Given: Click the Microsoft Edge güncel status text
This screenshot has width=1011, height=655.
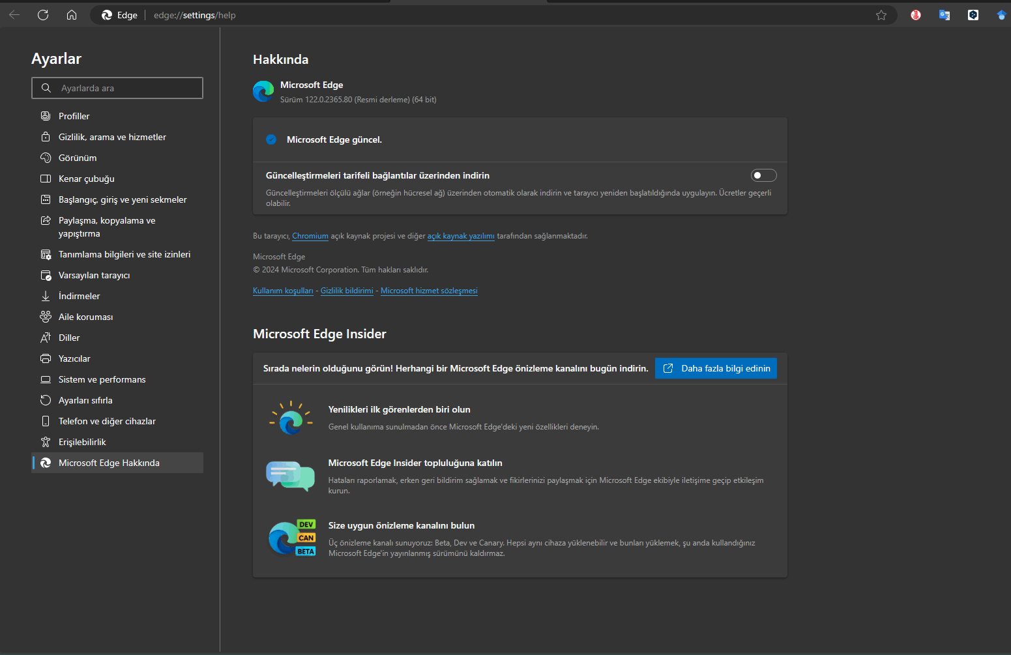Looking at the screenshot, I should 334,139.
